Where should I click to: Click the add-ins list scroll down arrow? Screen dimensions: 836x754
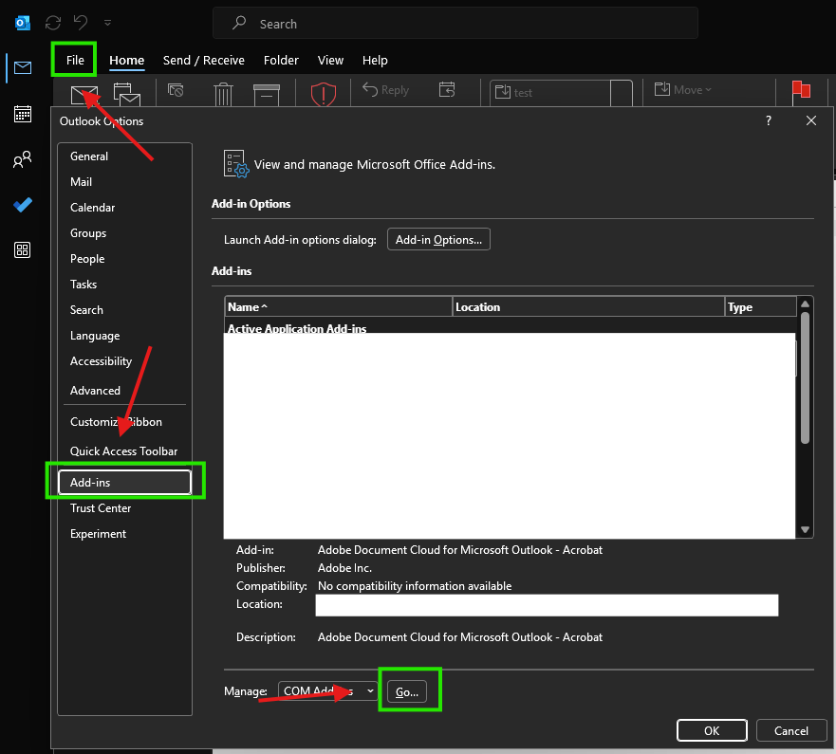point(805,529)
